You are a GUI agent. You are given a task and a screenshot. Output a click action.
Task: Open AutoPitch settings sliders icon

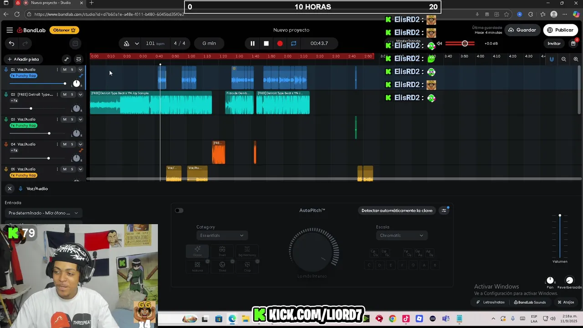[444, 210]
